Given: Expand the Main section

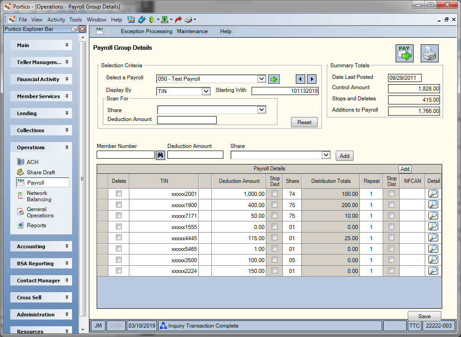Looking at the screenshot, I should point(41,45).
